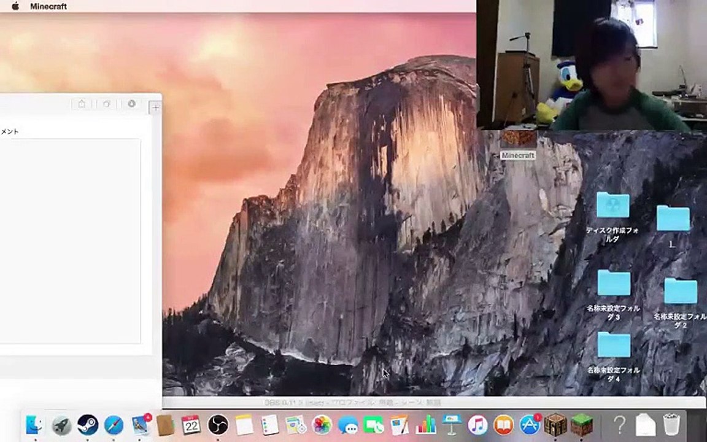Open the Apple menu
Viewport: 707px width, 442px height.
(x=15, y=6)
